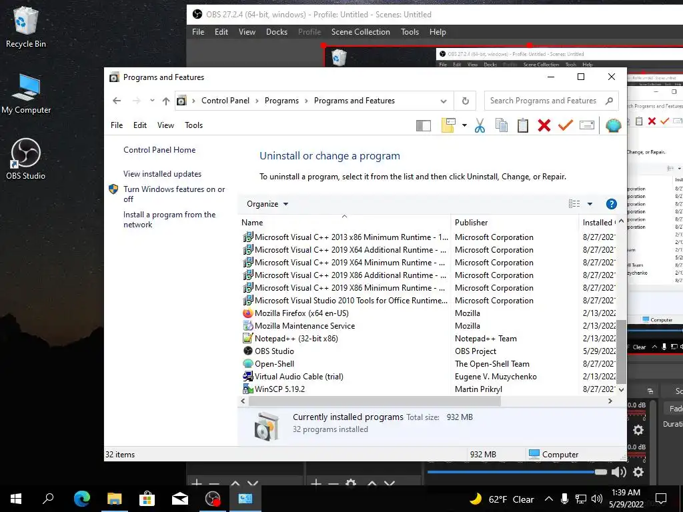The image size is (683, 512).
Task: Open the Mail app from the taskbar
Action: [x=179, y=499]
